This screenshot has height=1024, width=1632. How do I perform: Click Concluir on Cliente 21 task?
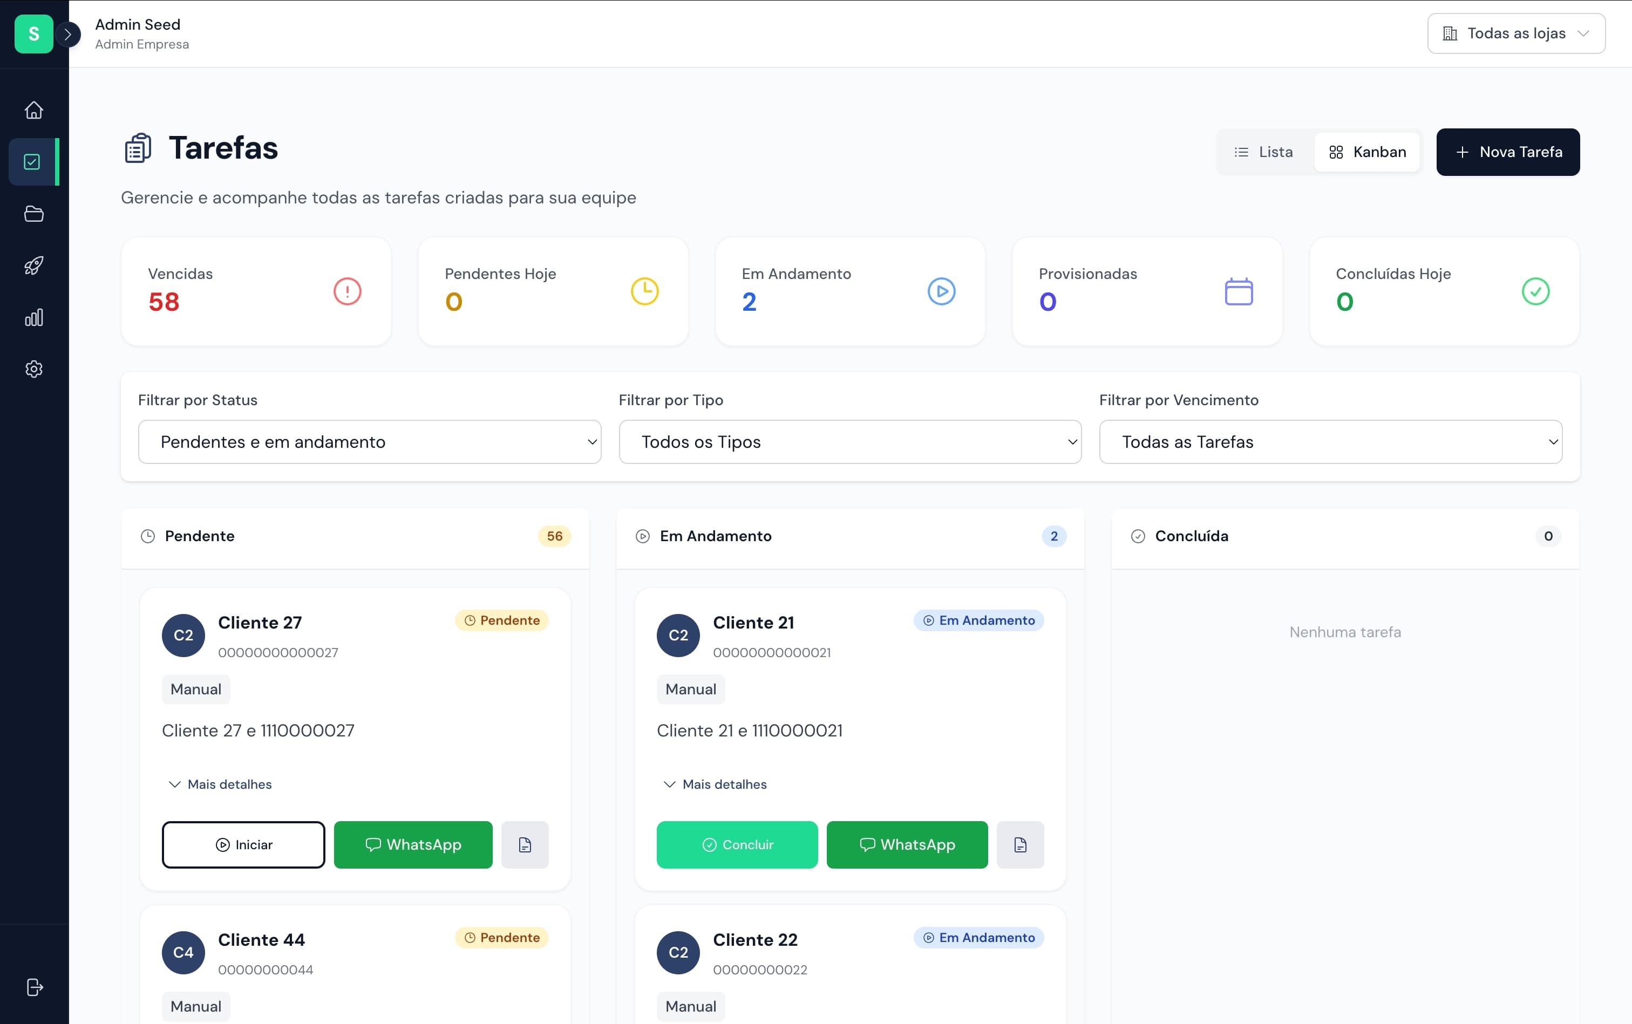click(737, 844)
